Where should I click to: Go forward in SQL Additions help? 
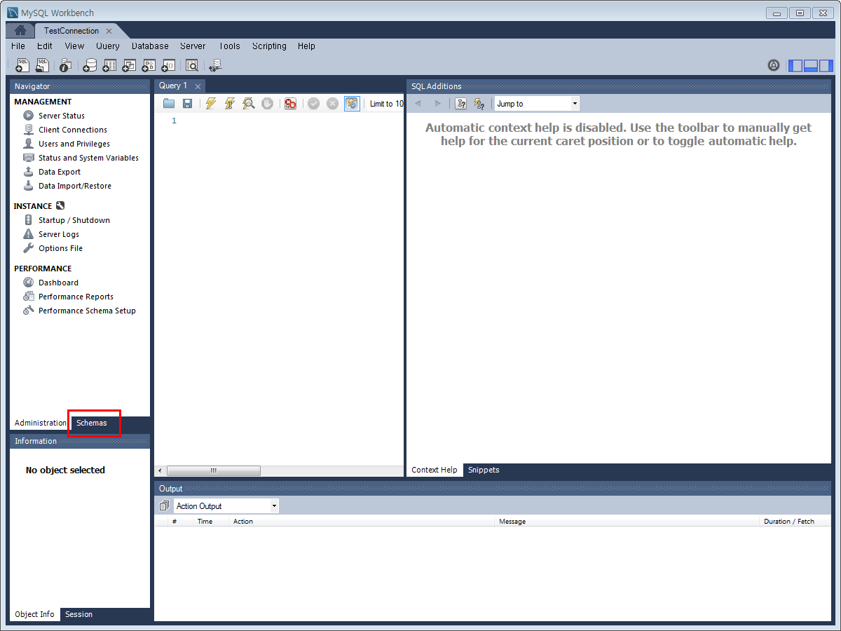438,104
